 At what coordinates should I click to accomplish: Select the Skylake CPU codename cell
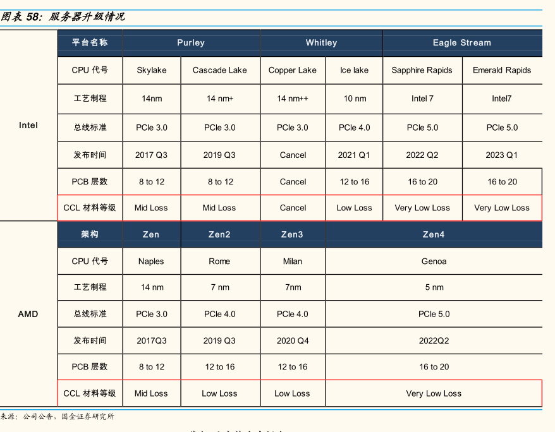[x=152, y=70]
